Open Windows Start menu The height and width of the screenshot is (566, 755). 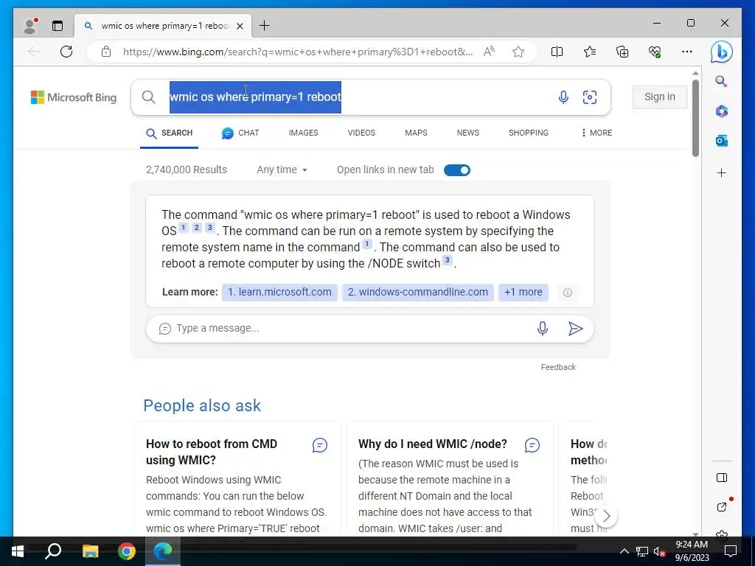(18, 551)
